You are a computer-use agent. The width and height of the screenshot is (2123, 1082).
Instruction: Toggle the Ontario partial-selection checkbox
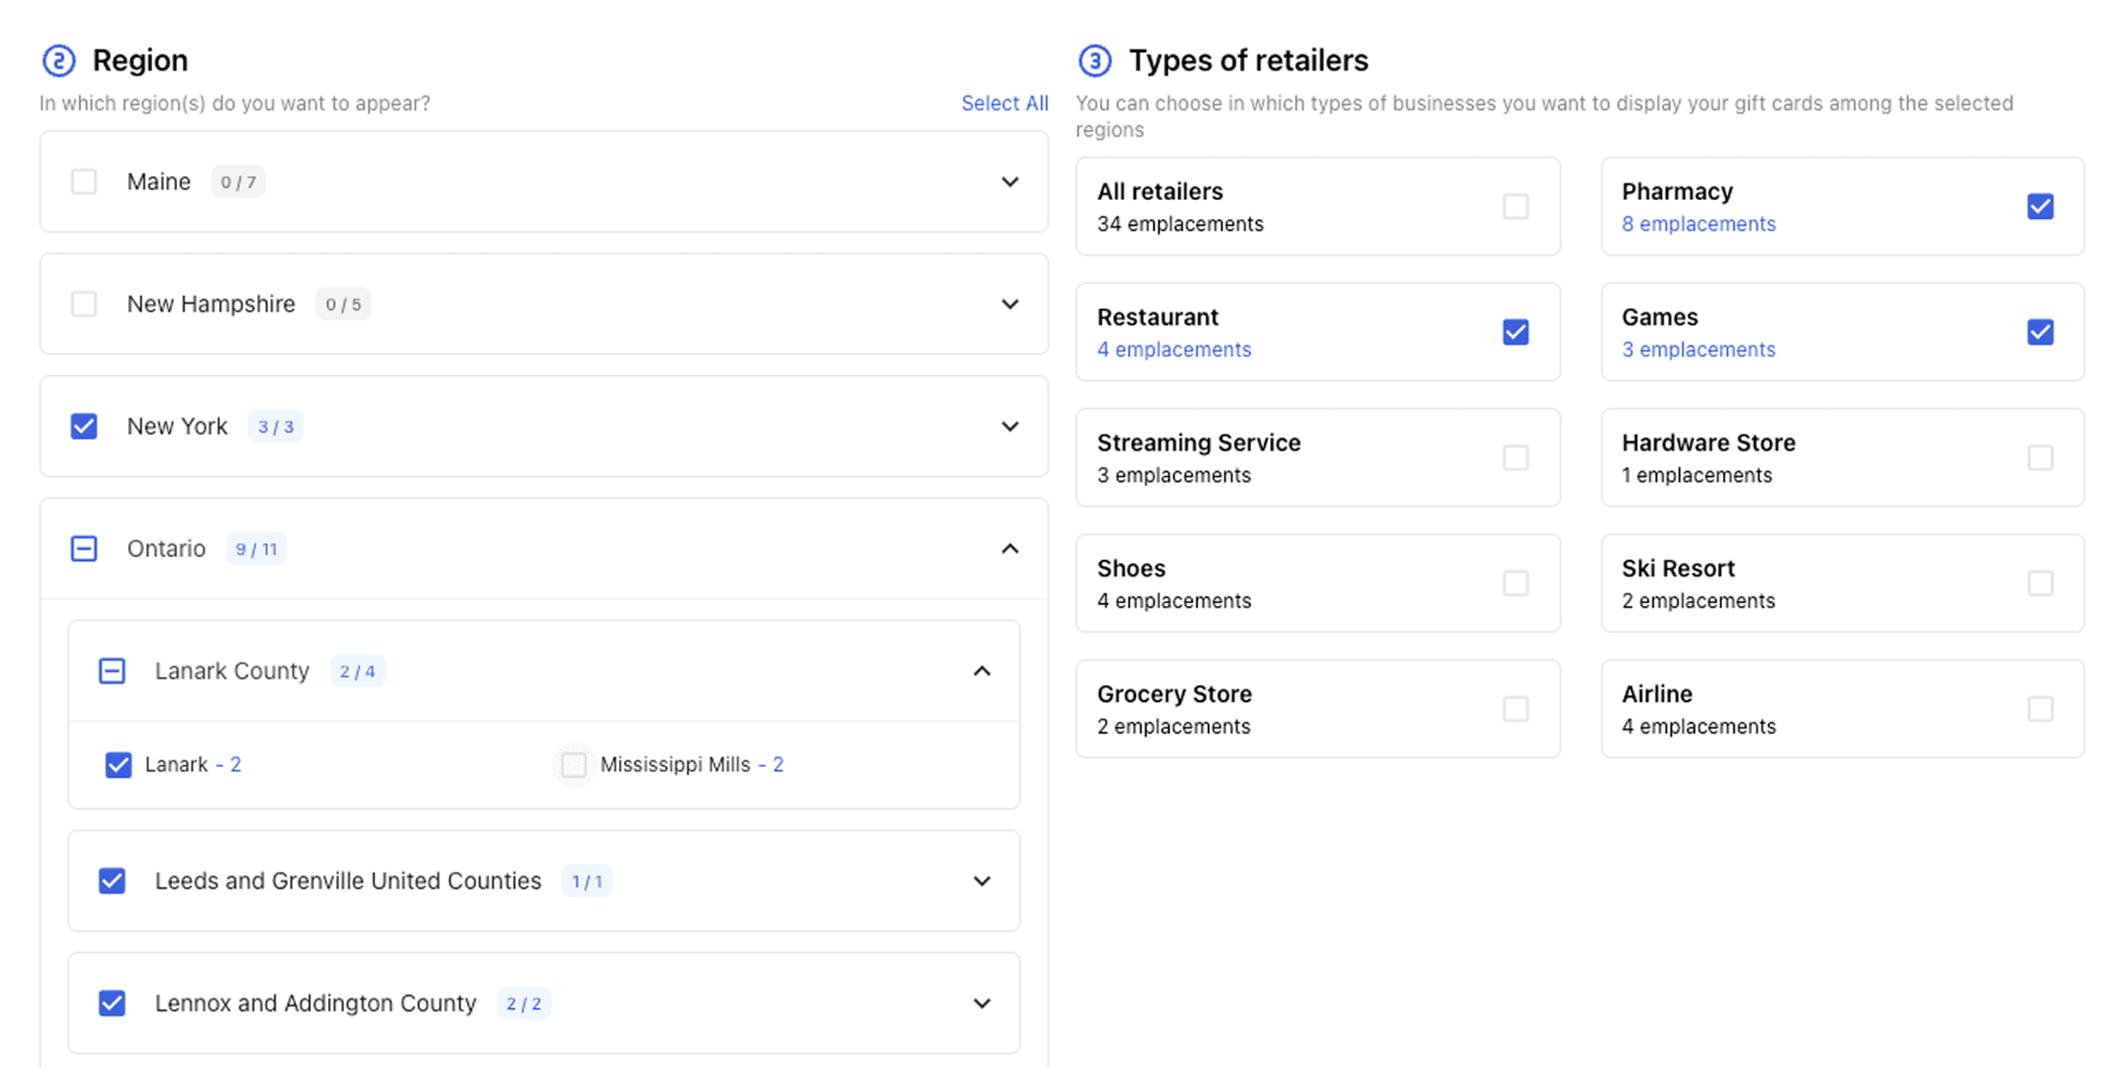pos(84,548)
